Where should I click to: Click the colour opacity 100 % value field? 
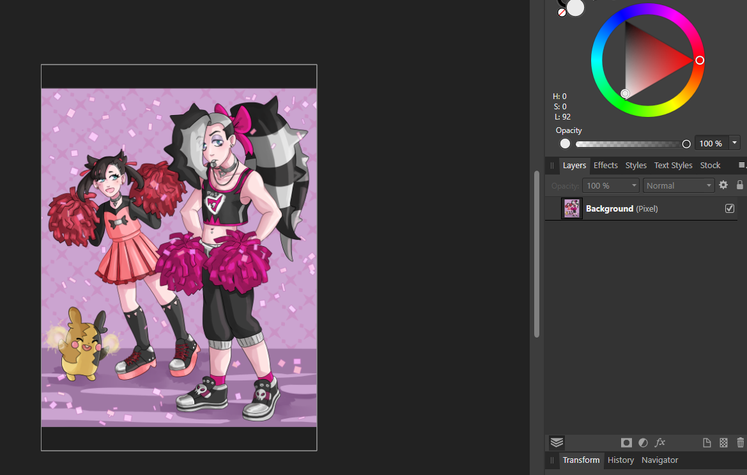tap(711, 143)
